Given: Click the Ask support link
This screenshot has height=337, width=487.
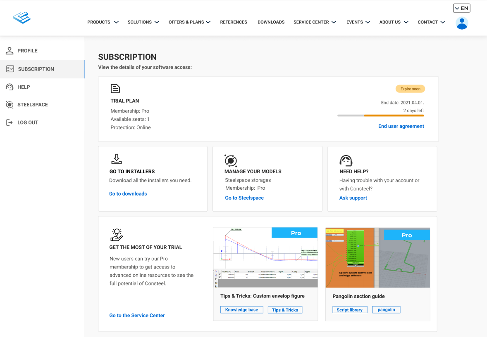Looking at the screenshot, I should pyautogui.click(x=353, y=198).
